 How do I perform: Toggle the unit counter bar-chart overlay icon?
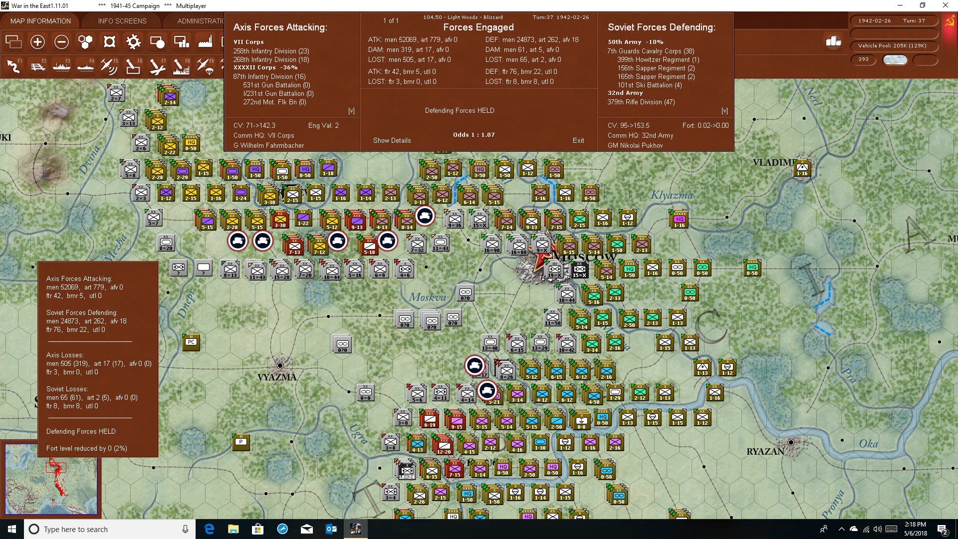tap(181, 42)
